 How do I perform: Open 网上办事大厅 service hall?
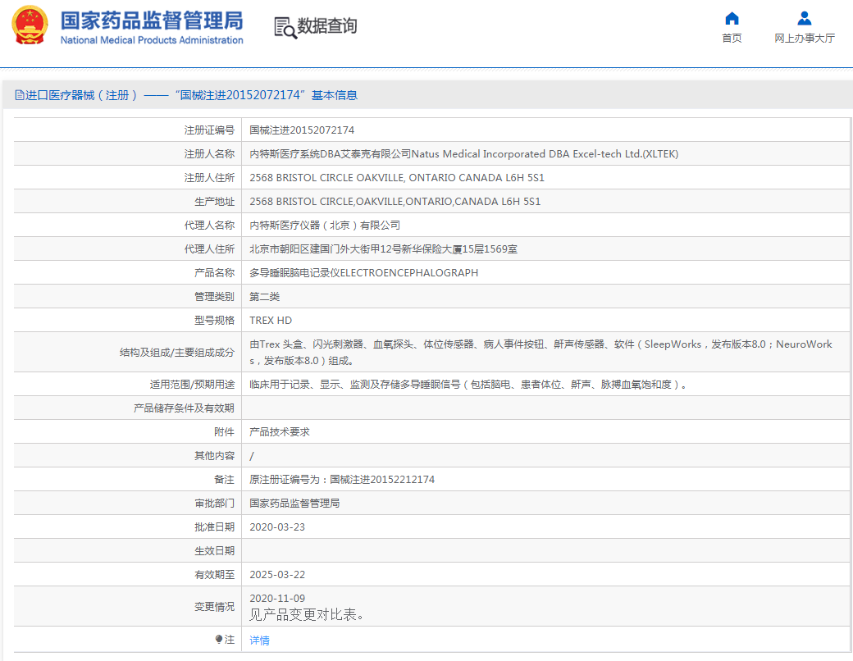(804, 38)
